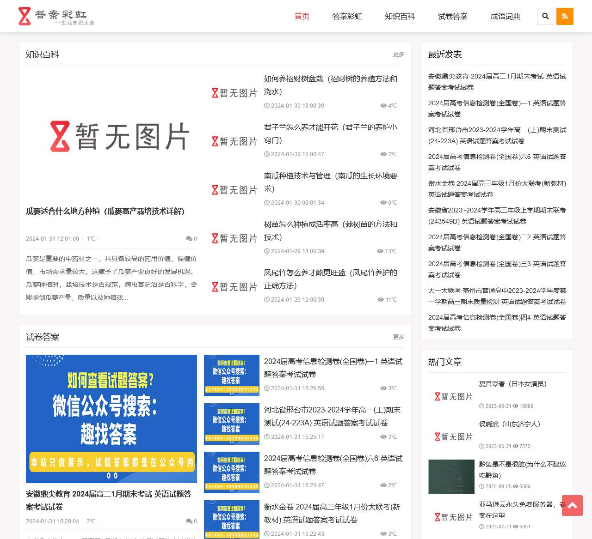Open the 知识百科 navigation tab

coord(400,16)
